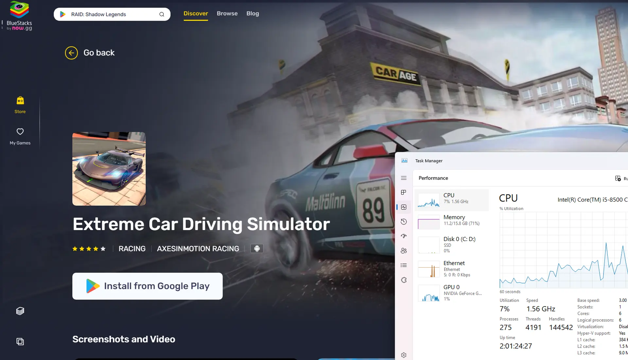Click the AXESINMOTION RACING developer link
Image resolution: width=628 pixels, height=360 pixels.
pyautogui.click(x=198, y=249)
